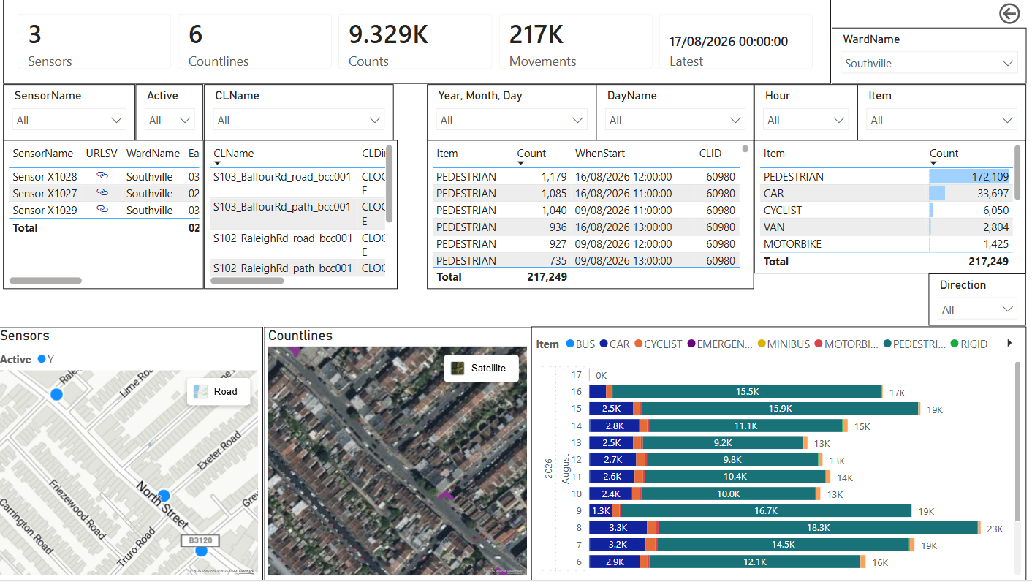
Task: Select the S103_BalfourRd_road_bcc001 row
Action: pyautogui.click(x=297, y=183)
